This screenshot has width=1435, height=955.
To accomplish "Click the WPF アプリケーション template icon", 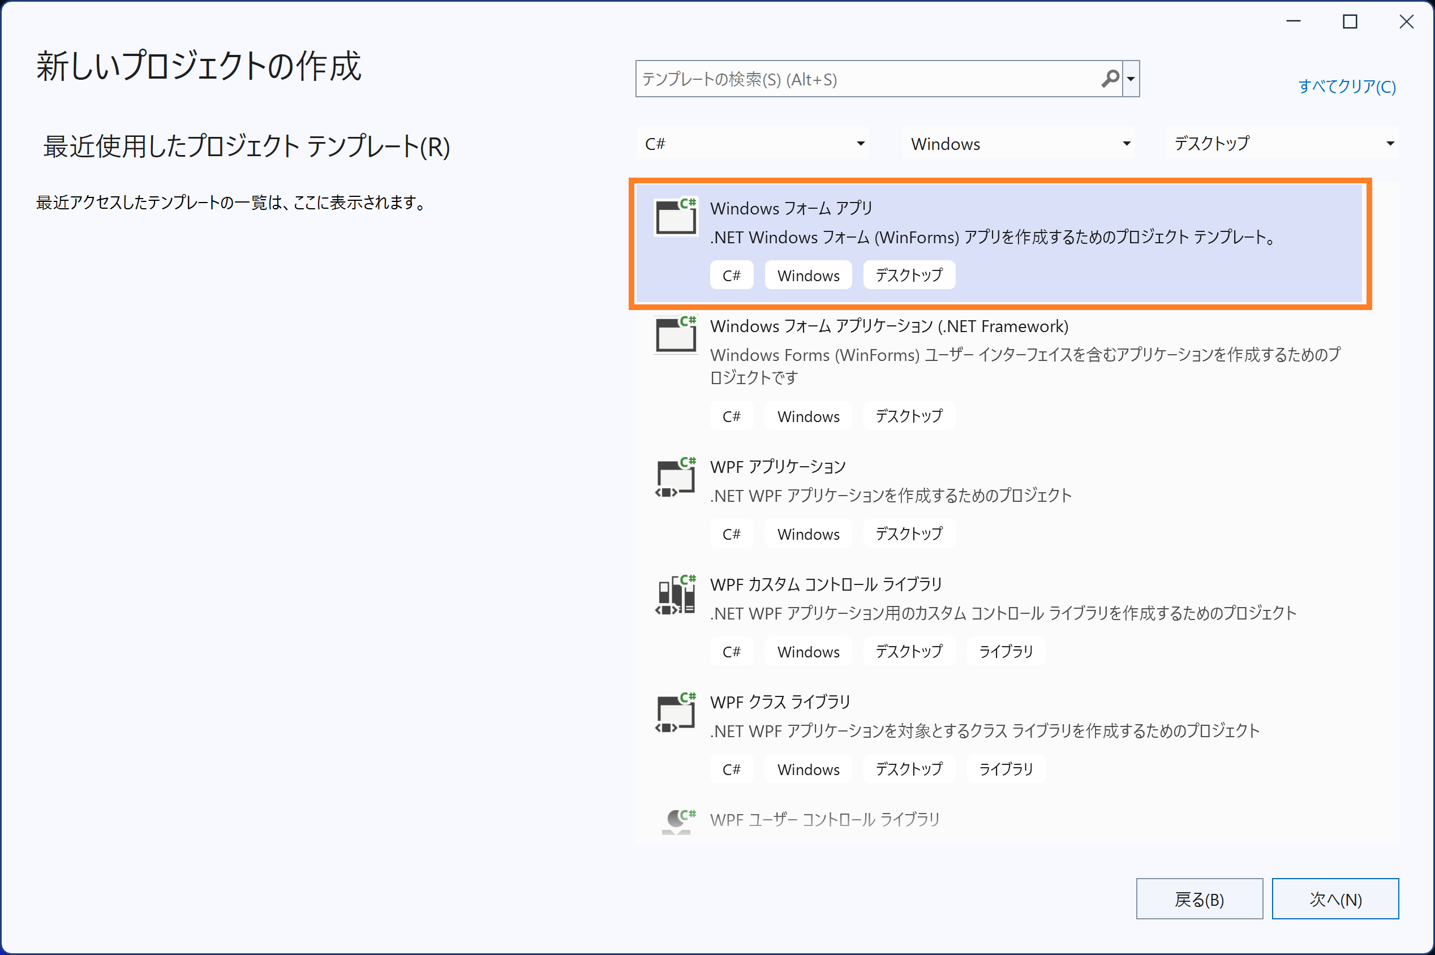I will 676,477.
